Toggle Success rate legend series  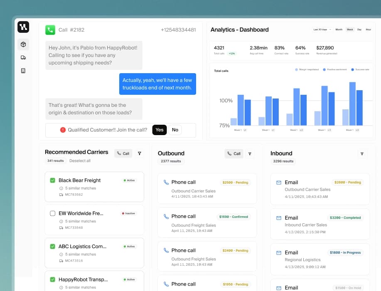click(360, 69)
